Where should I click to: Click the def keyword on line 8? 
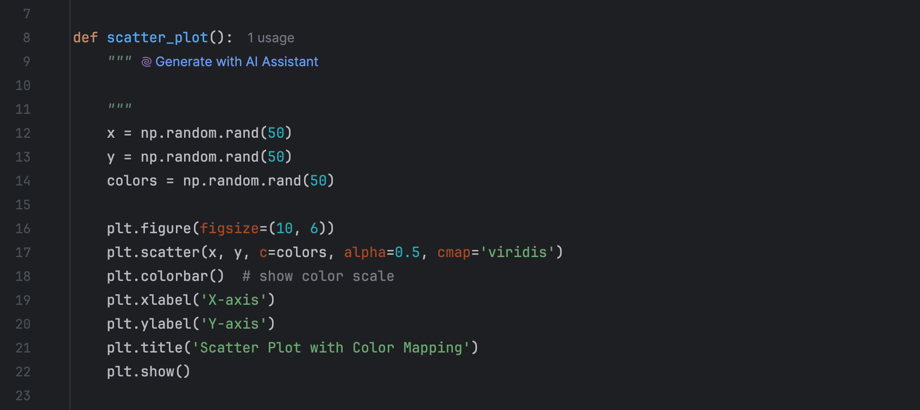tap(85, 37)
